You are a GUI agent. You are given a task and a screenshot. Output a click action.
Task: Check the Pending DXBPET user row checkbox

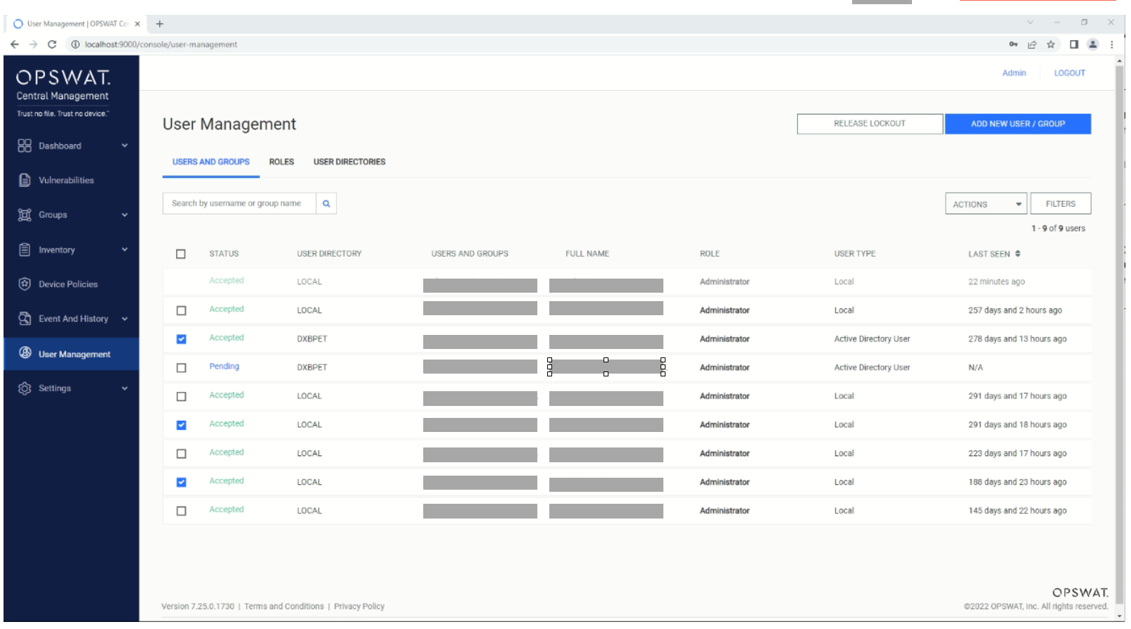(181, 368)
